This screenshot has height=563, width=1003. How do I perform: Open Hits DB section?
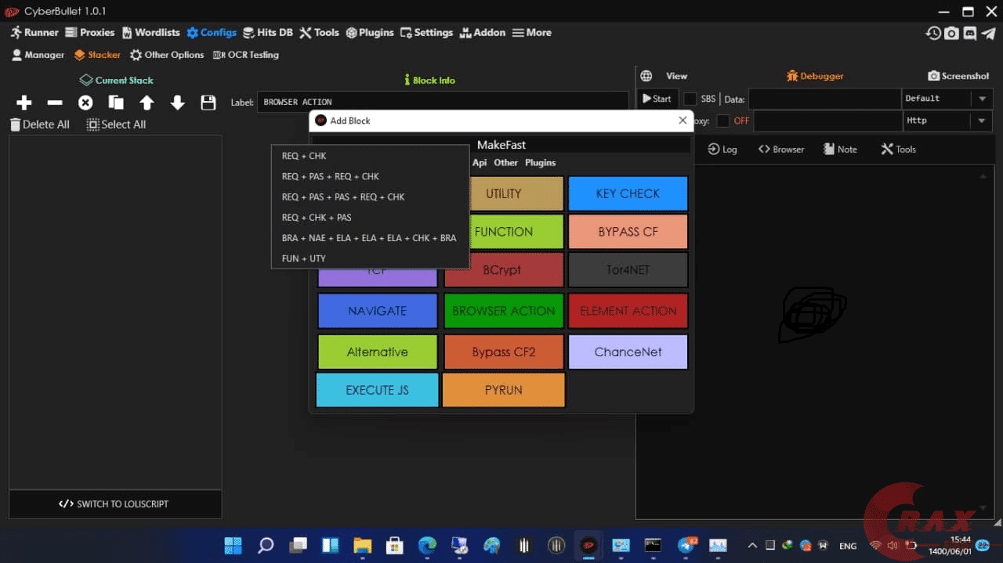(x=267, y=33)
